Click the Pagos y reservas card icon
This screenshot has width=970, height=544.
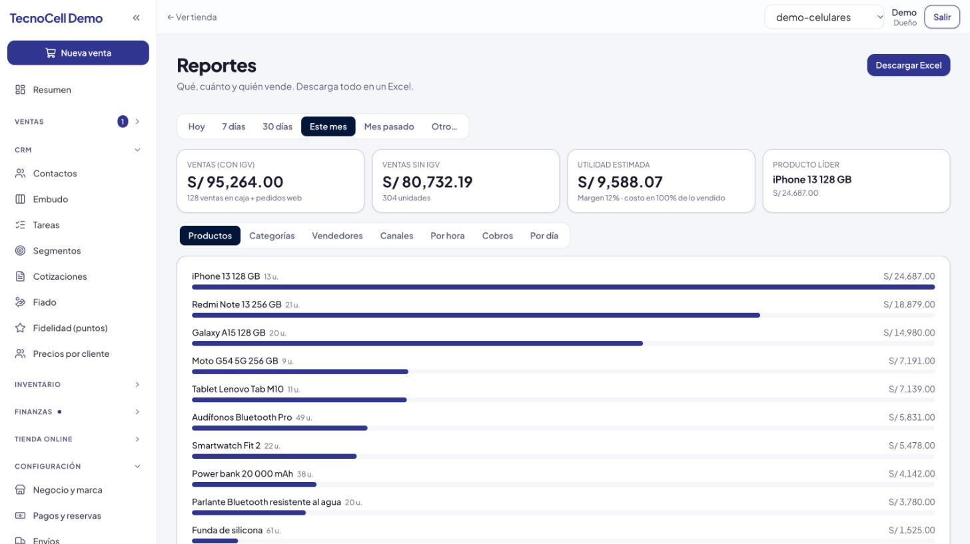click(x=20, y=516)
